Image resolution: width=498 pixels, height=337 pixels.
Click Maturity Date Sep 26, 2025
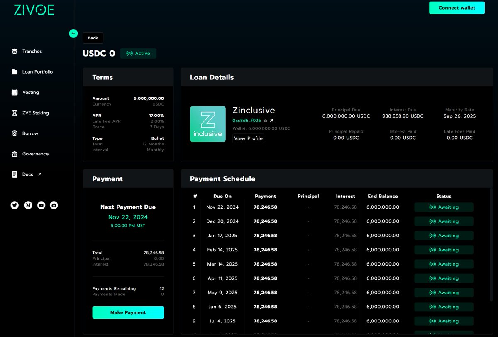coord(459,116)
